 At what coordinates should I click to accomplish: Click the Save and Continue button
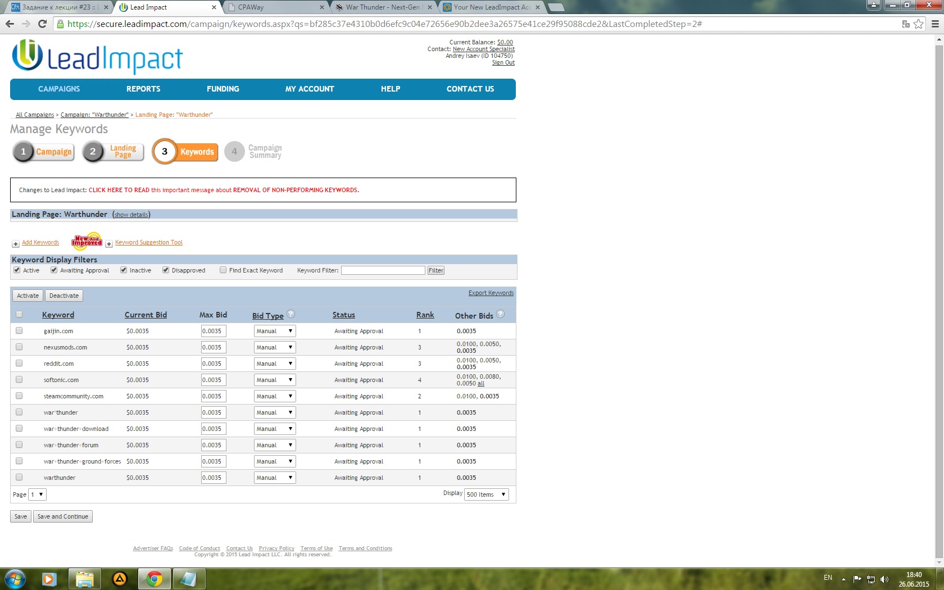tap(63, 516)
